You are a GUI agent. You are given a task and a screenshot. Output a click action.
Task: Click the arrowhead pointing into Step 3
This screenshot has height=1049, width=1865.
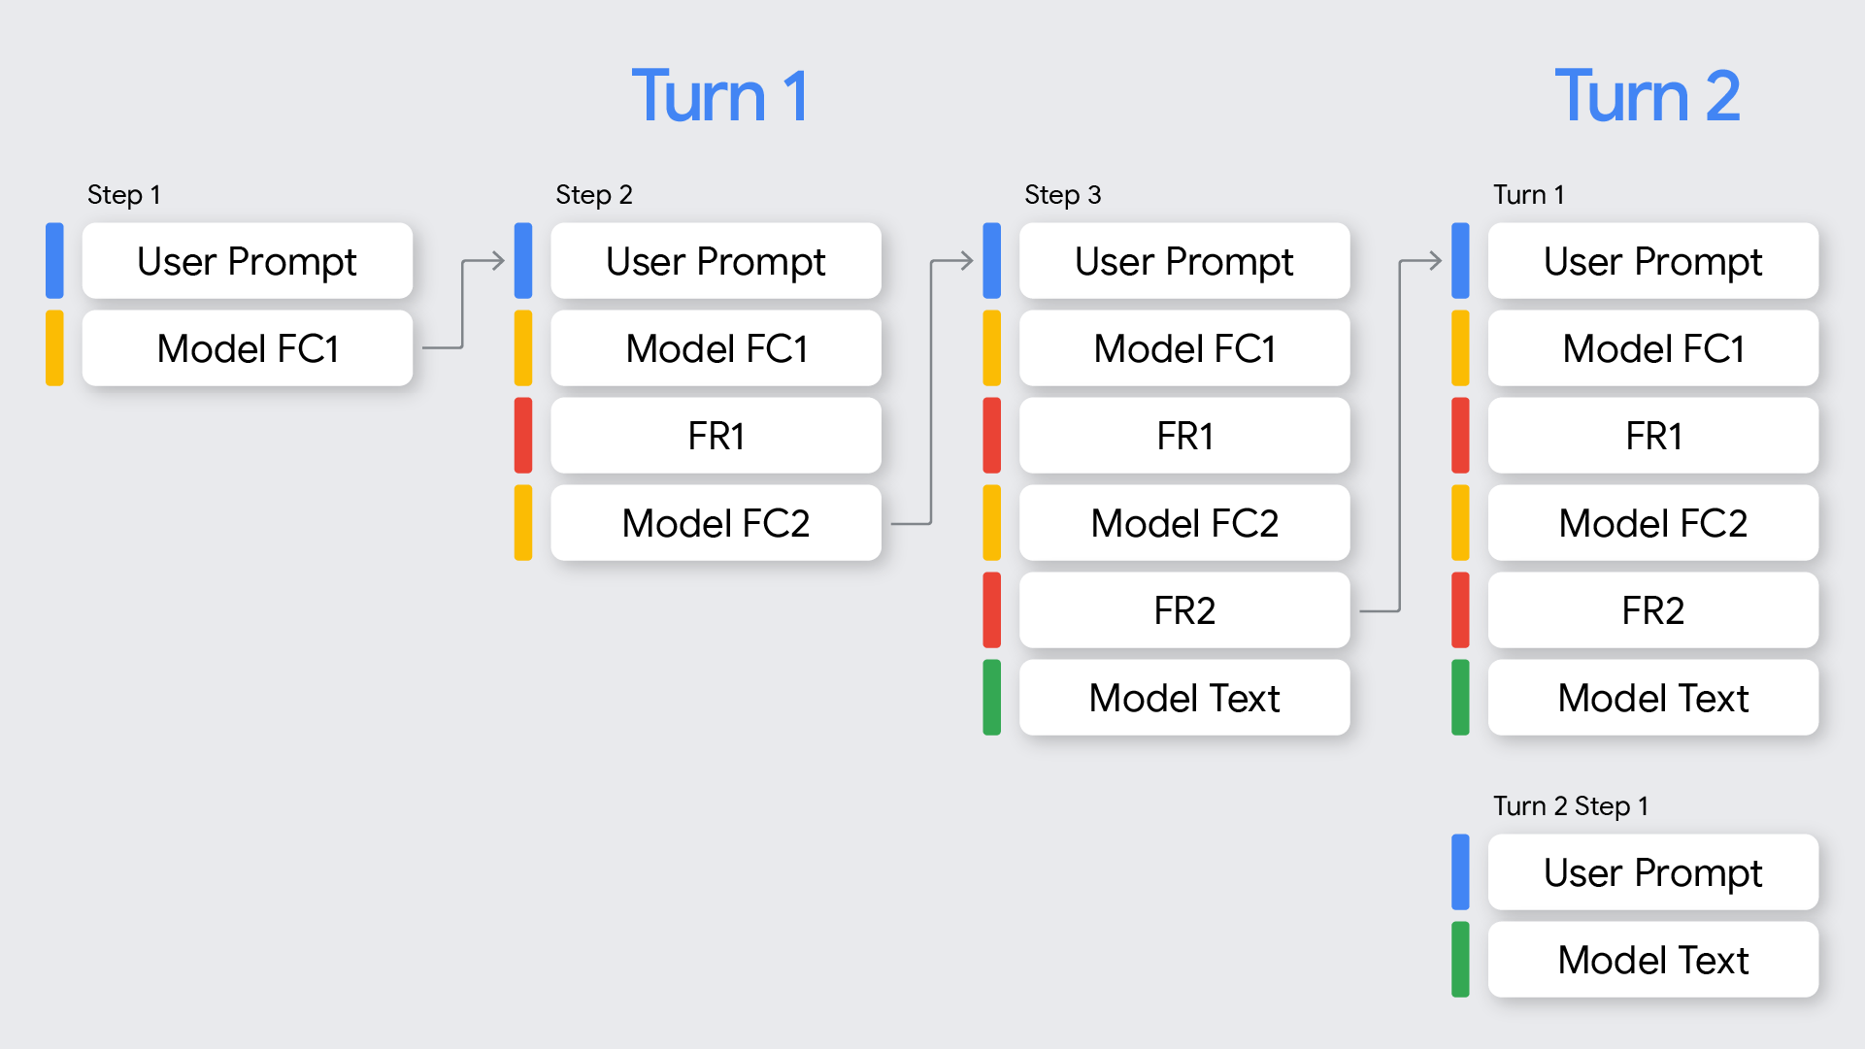[967, 261]
